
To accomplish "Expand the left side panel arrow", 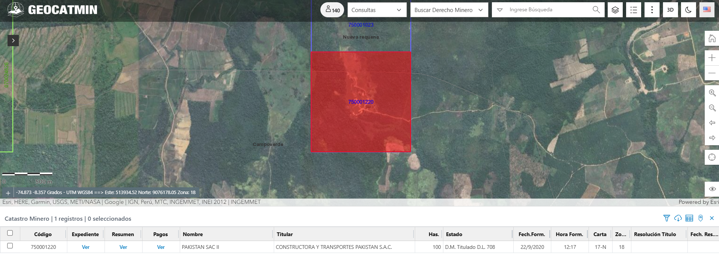I will pos(13,41).
